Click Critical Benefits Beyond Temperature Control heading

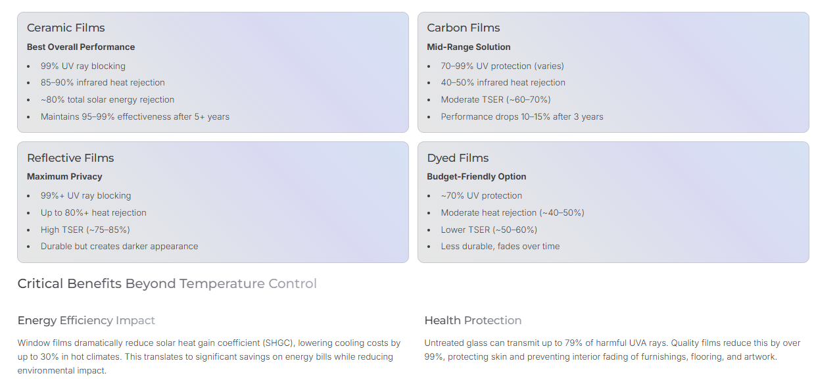click(x=167, y=283)
